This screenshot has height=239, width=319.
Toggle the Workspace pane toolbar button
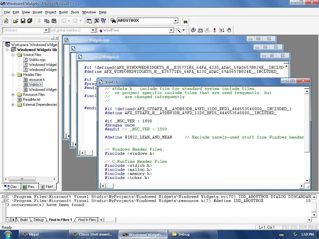pos(89,21)
